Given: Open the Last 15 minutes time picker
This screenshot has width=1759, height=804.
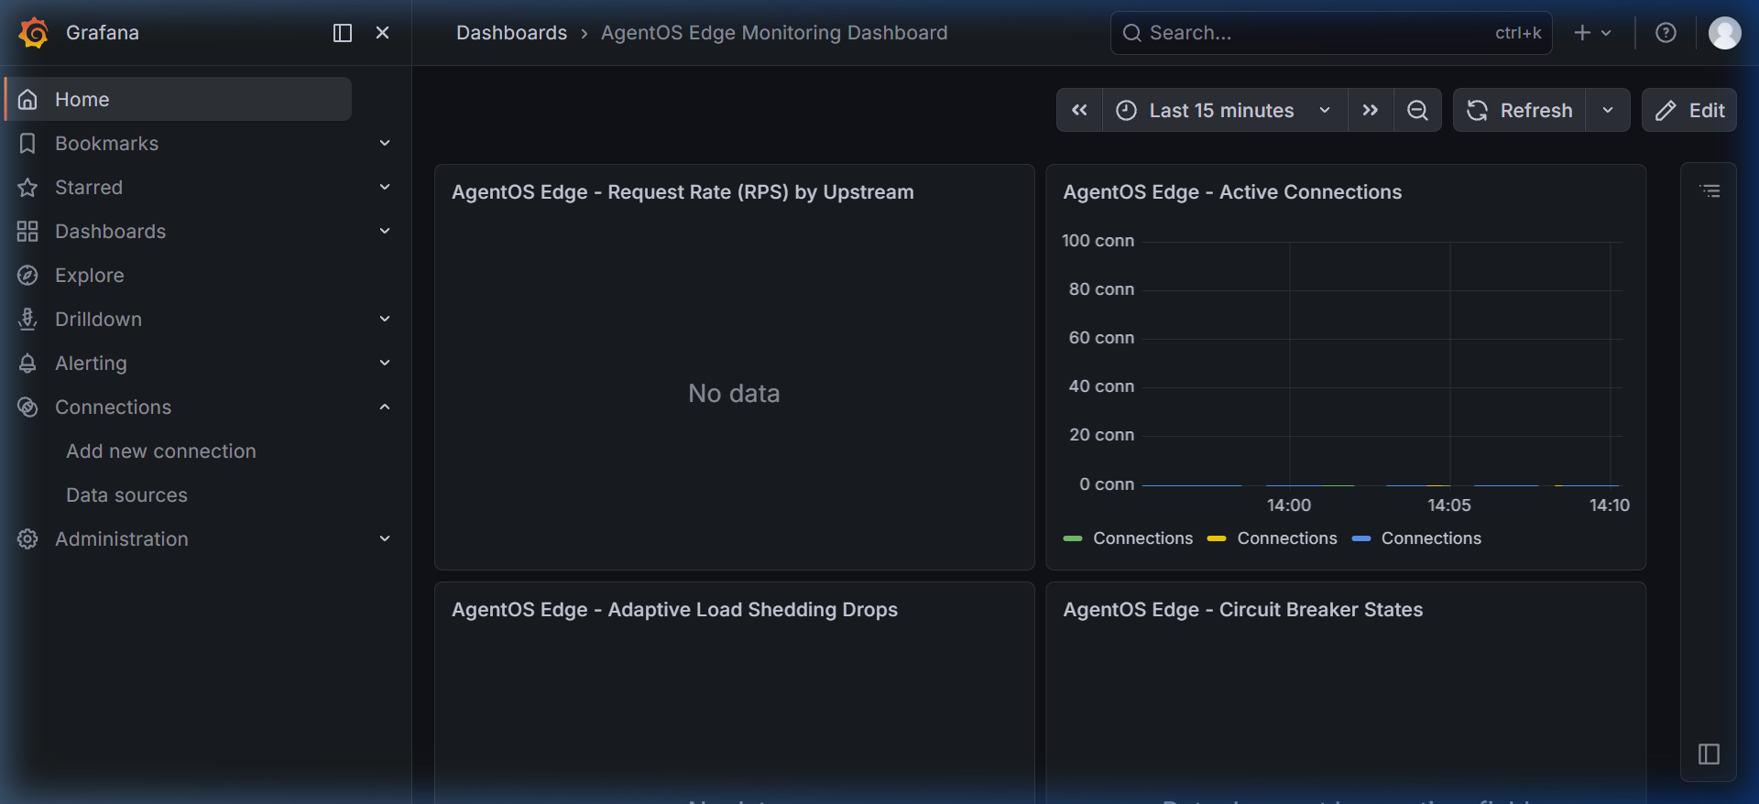Looking at the screenshot, I should 1224,111.
